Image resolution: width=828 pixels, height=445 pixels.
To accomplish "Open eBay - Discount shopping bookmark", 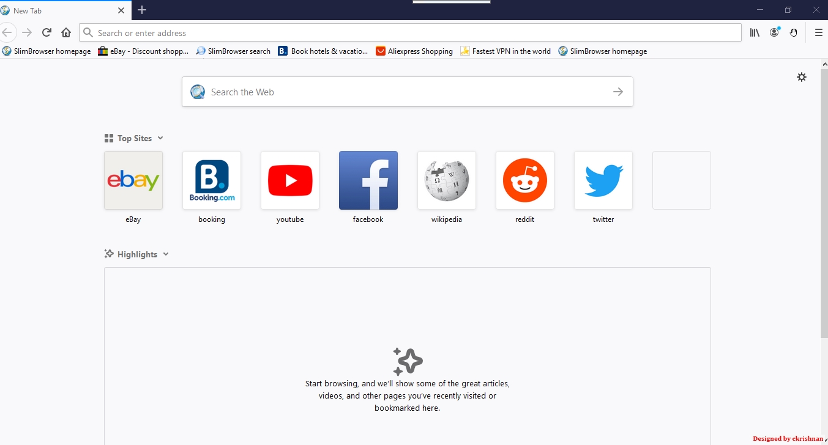I will pos(144,51).
